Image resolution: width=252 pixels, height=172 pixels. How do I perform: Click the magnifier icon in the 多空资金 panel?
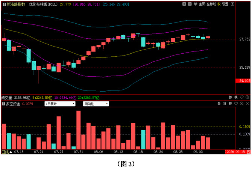coord(241,104)
